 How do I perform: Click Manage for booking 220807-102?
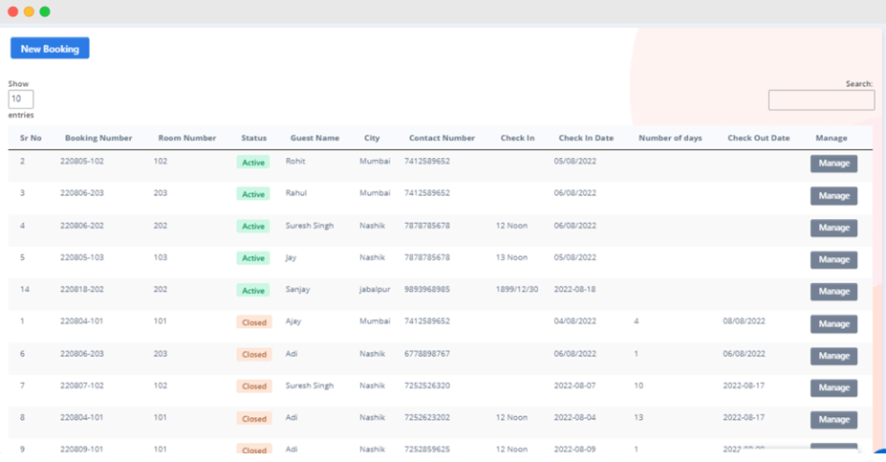click(x=834, y=388)
